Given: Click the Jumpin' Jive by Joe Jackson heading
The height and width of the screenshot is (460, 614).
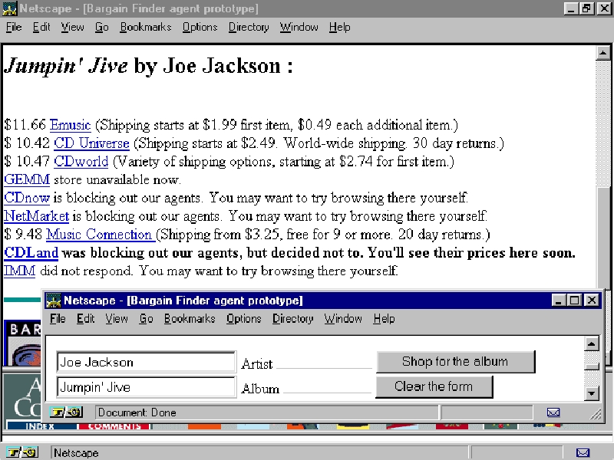Looking at the screenshot, I should point(148,66).
